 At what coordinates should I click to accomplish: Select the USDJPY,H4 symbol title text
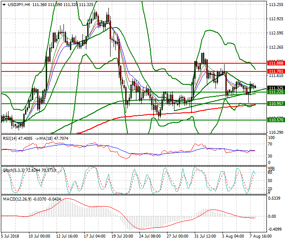19,5
